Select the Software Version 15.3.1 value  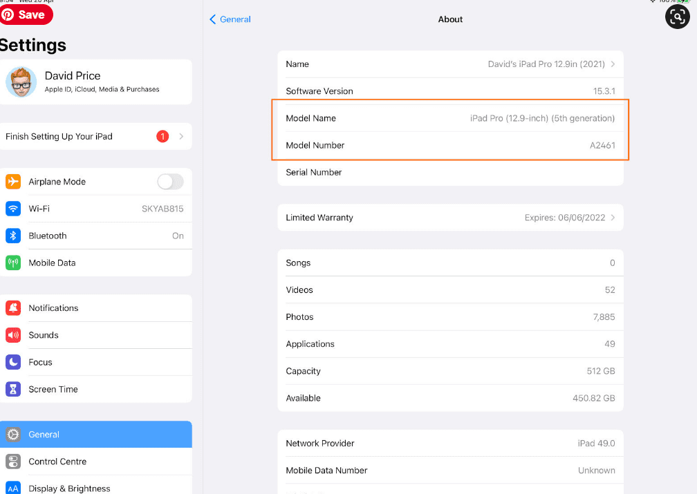(604, 91)
